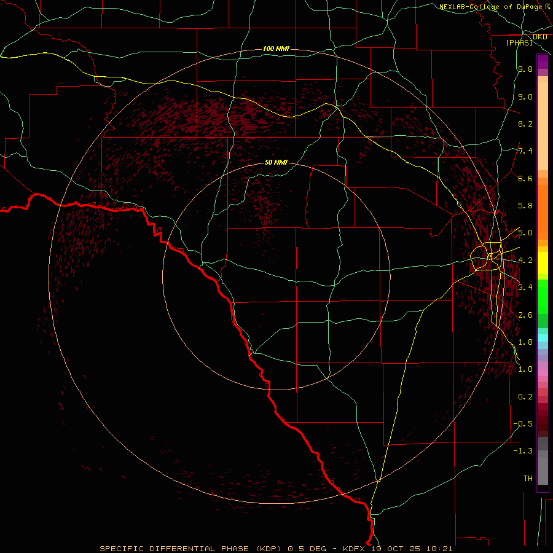Click the 7.4 value on the color scale
Image resolution: width=553 pixels, height=553 pixels.
(x=525, y=151)
